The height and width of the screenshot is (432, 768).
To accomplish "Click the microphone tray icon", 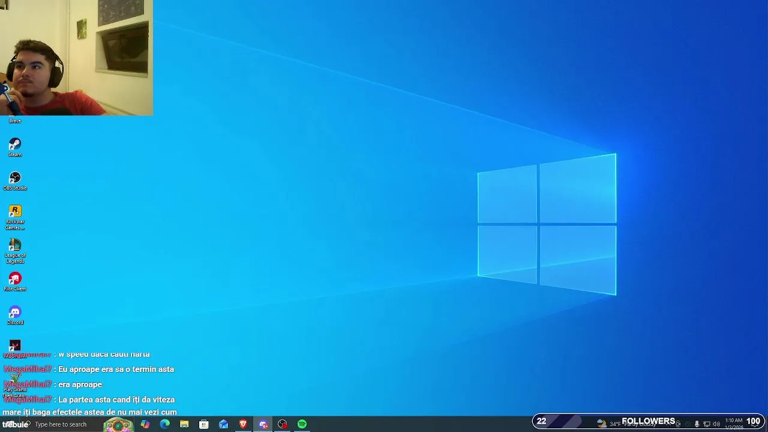I will click(x=697, y=424).
